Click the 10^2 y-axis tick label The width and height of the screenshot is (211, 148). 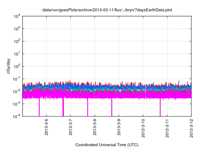(17, 41)
